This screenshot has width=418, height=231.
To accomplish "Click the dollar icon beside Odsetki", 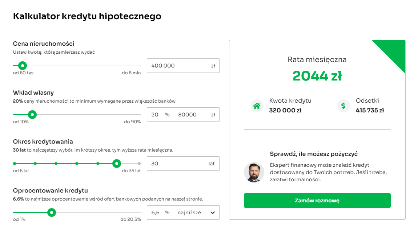I will [x=343, y=106].
